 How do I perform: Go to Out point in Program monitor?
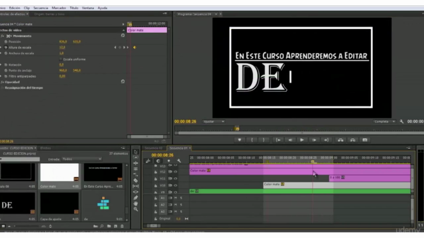pyautogui.click(x=327, y=139)
